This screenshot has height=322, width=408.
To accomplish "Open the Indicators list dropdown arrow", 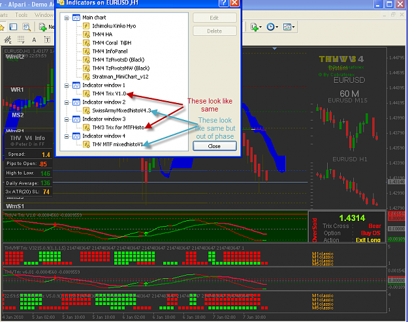I will (260, 27).
